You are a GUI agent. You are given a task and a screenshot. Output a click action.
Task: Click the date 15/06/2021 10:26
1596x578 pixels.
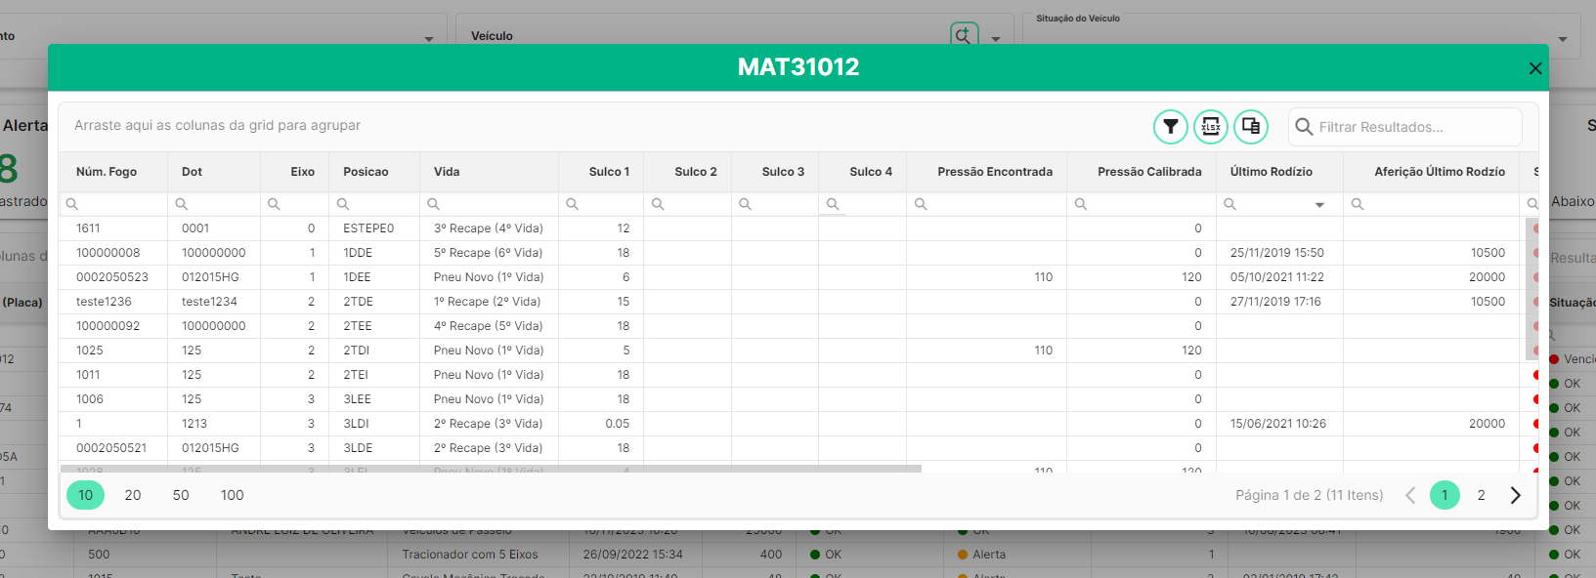tap(1278, 424)
